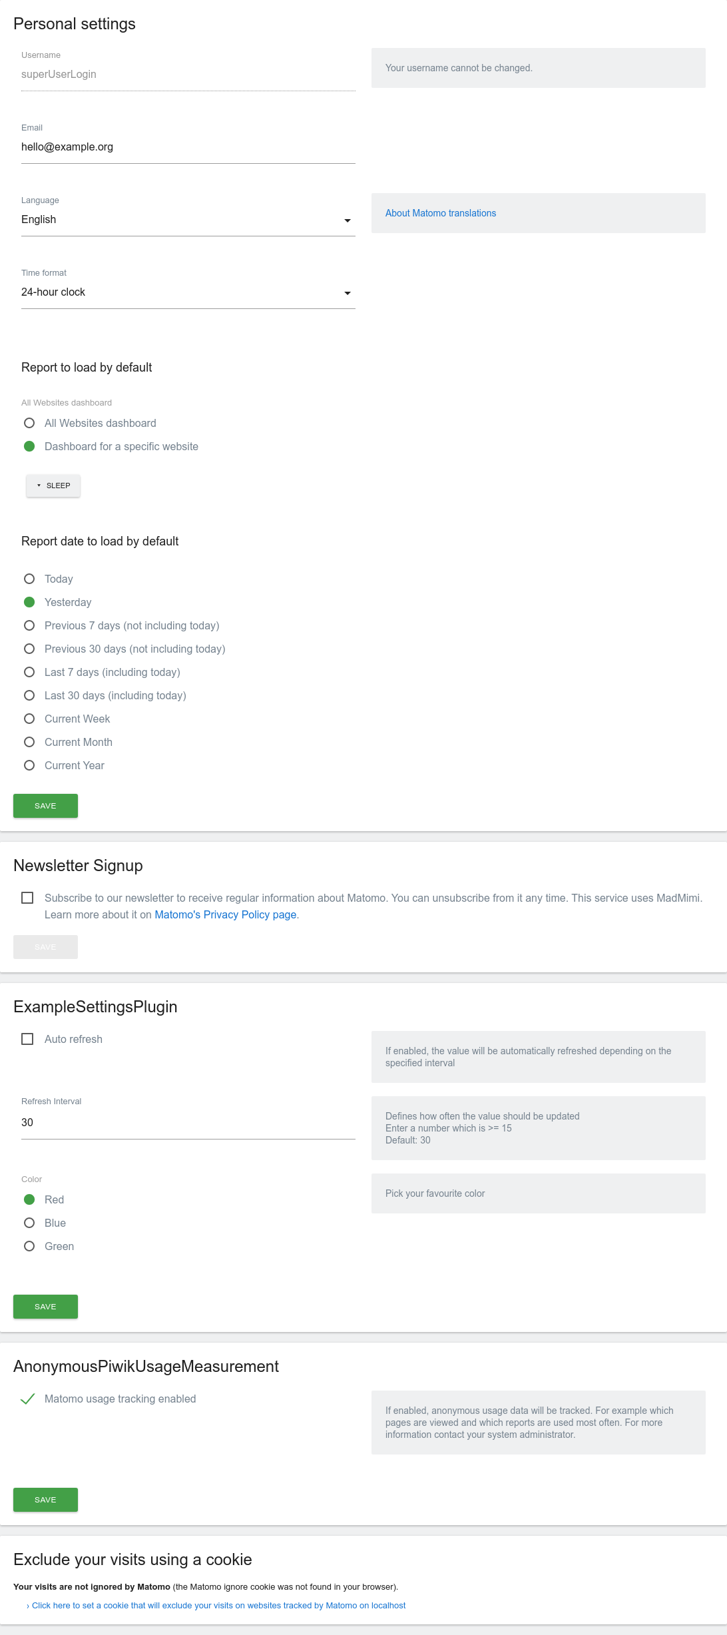Toggle the Matomo usage tracking checkmark
727x1635 pixels.
click(x=28, y=1399)
